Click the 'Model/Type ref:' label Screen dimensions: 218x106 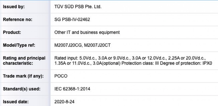pos(19,45)
